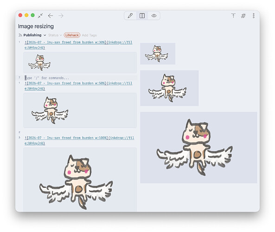275x232 pixels.
Task: Switch to preview mode with eye icon
Action: point(154,16)
